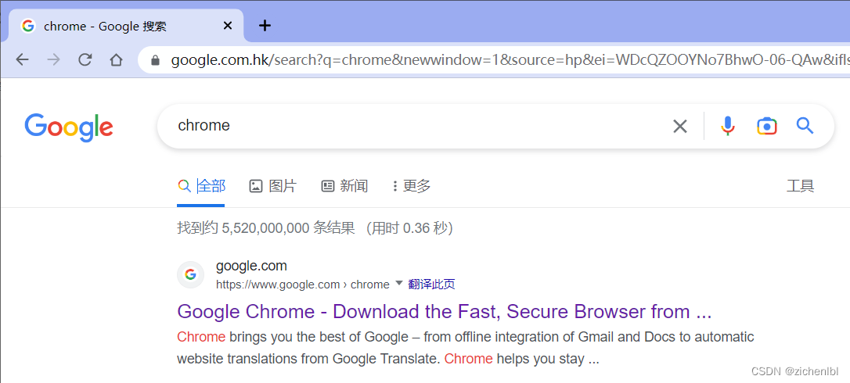850x383 pixels.
Task: Open result options arrow beside chrome URL
Action: pyautogui.click(x=399, y=283)
